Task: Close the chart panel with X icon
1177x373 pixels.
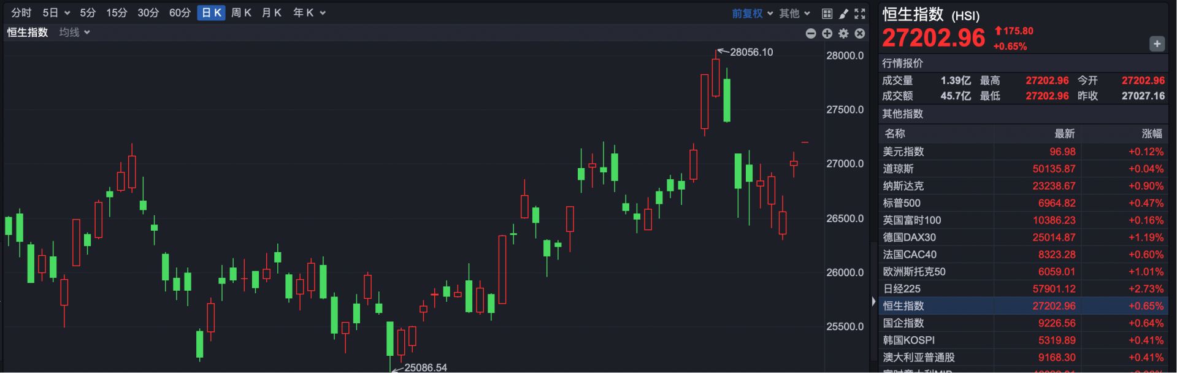Action: coord(860,33)
